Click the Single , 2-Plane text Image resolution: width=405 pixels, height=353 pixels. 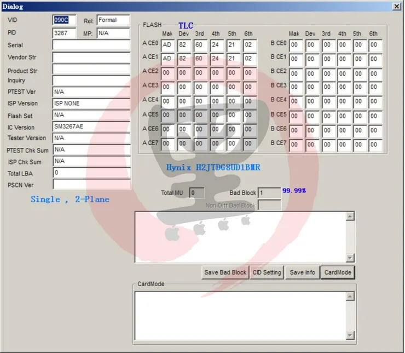[70, 200]
